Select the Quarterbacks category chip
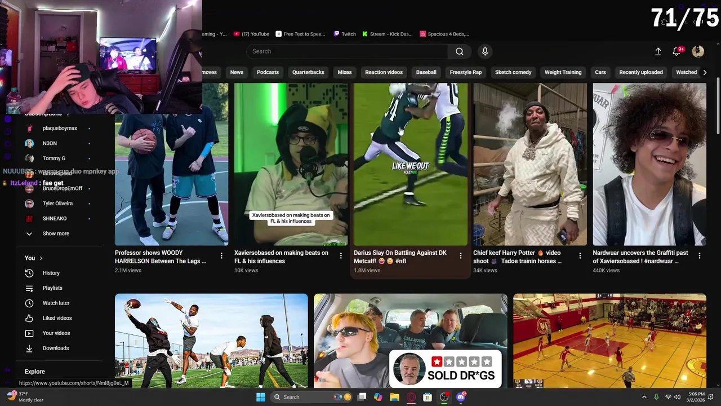This screenshot has width=721, height=406. coord(308,72)
